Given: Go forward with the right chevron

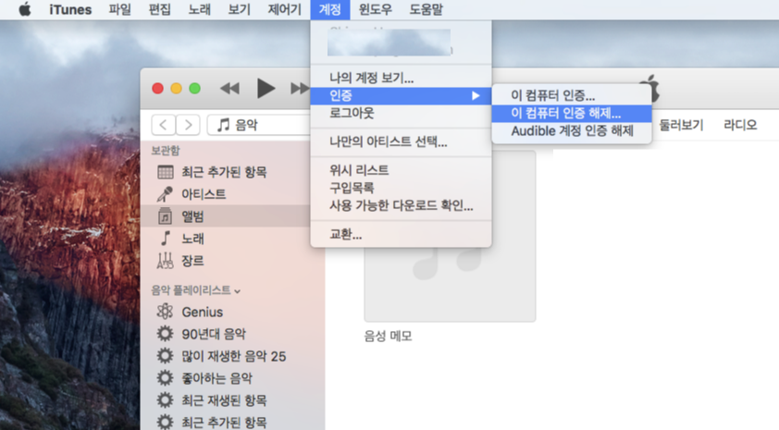Looking at the screenshot, I should (188, 125).
